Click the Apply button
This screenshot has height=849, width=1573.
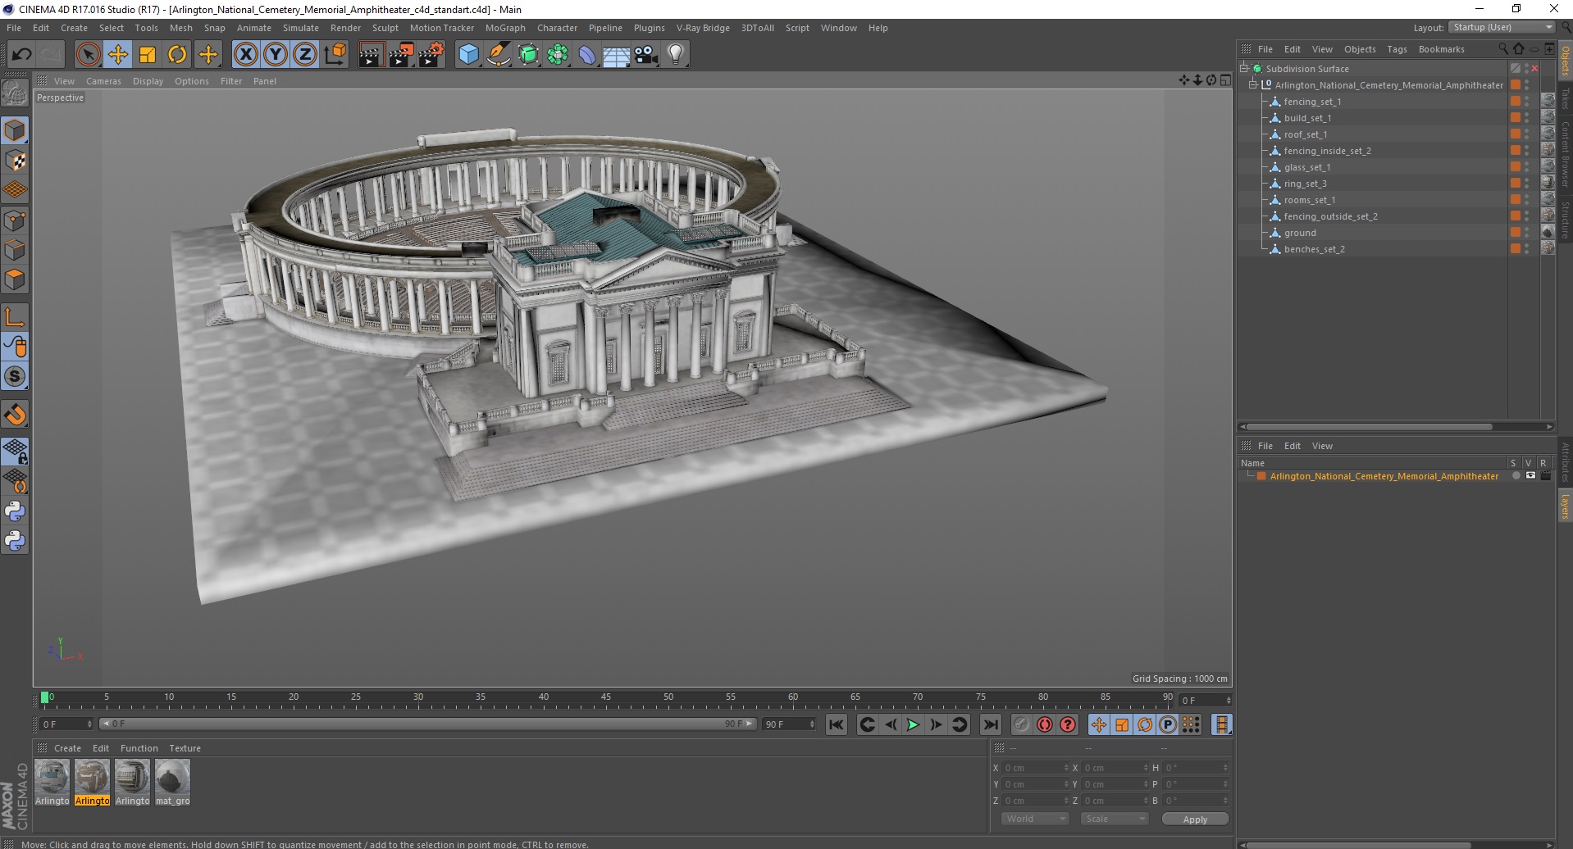click(x=1195, y=819)
